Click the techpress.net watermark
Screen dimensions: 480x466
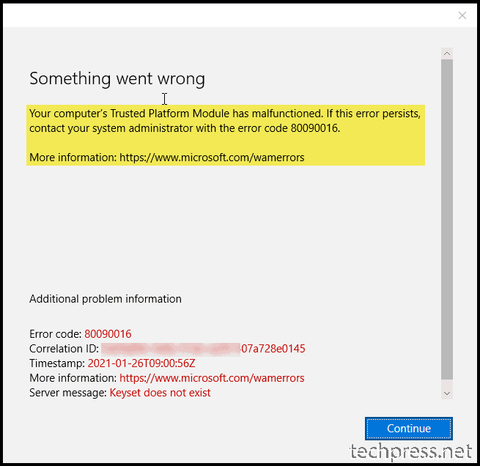point(410,452)
